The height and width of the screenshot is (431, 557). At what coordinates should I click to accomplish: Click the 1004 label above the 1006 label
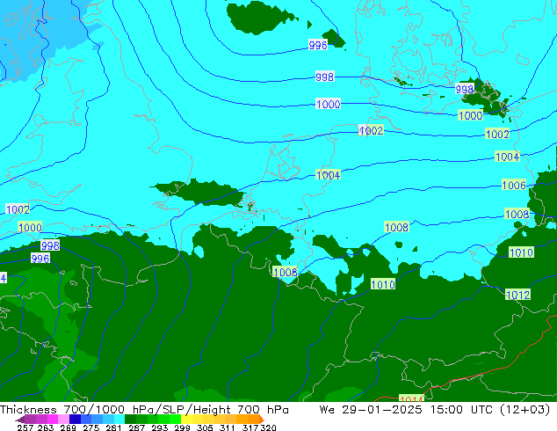(507, 157)
